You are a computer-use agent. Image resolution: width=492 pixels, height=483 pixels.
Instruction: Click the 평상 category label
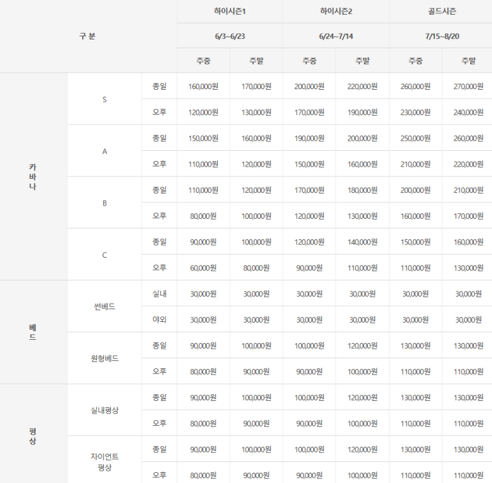(32, 437)
